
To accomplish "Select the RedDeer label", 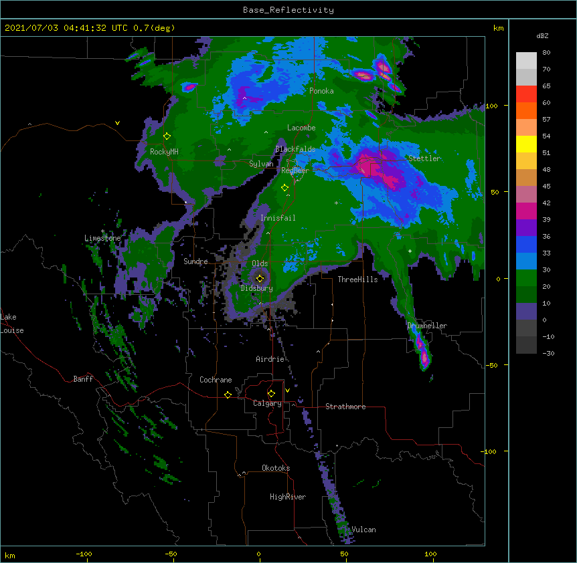I will (x=295, y=171).
